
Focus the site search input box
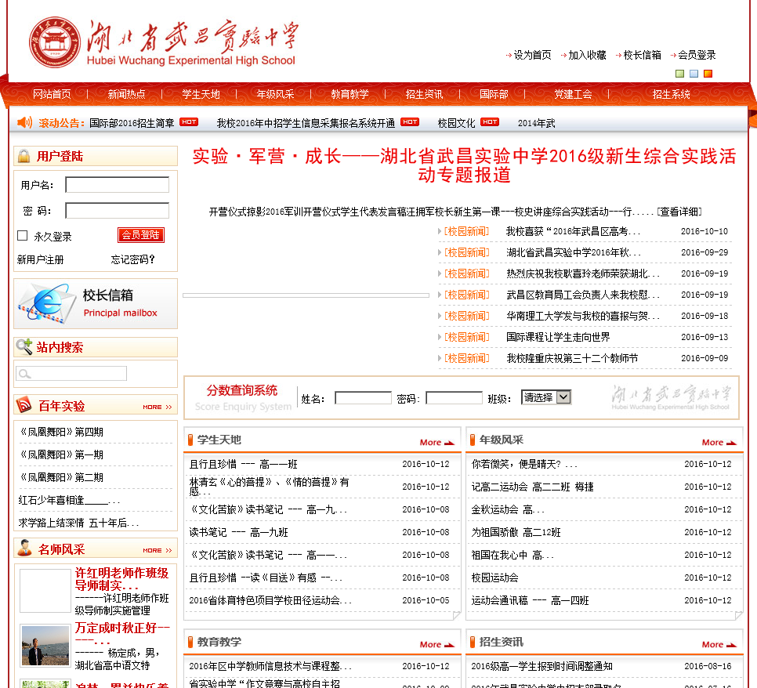71,373
